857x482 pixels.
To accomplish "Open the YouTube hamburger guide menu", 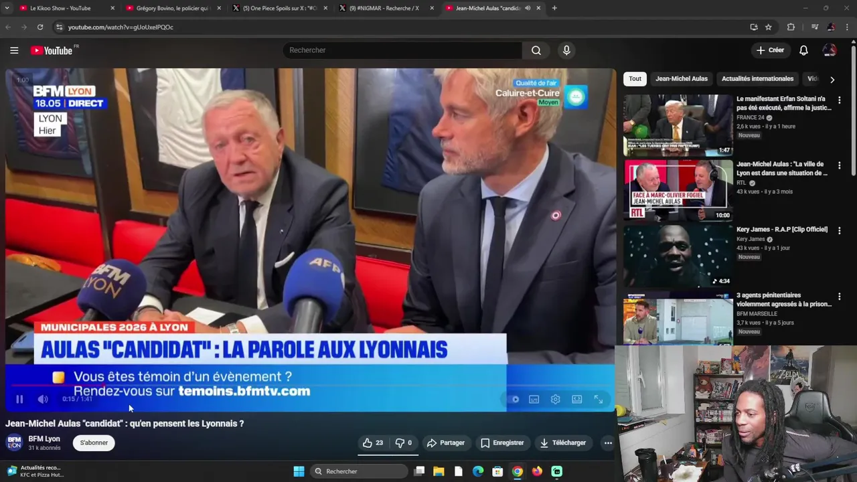I will click(14, 50).
